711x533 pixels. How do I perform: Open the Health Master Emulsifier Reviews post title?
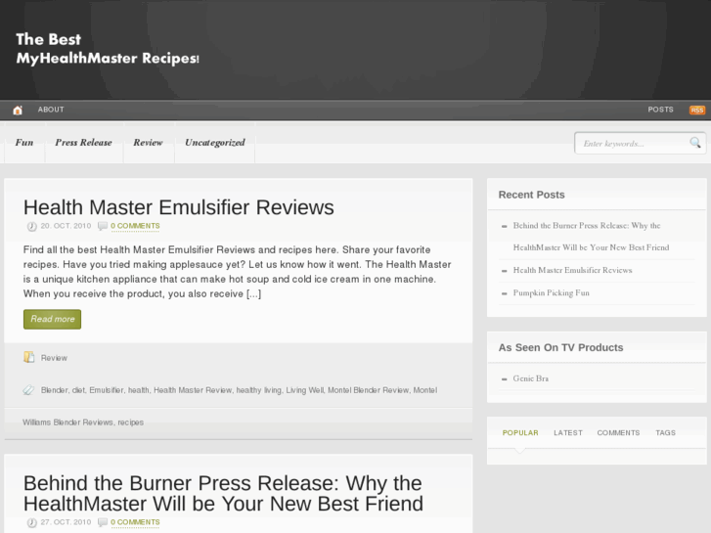click(x=178, y=207)
